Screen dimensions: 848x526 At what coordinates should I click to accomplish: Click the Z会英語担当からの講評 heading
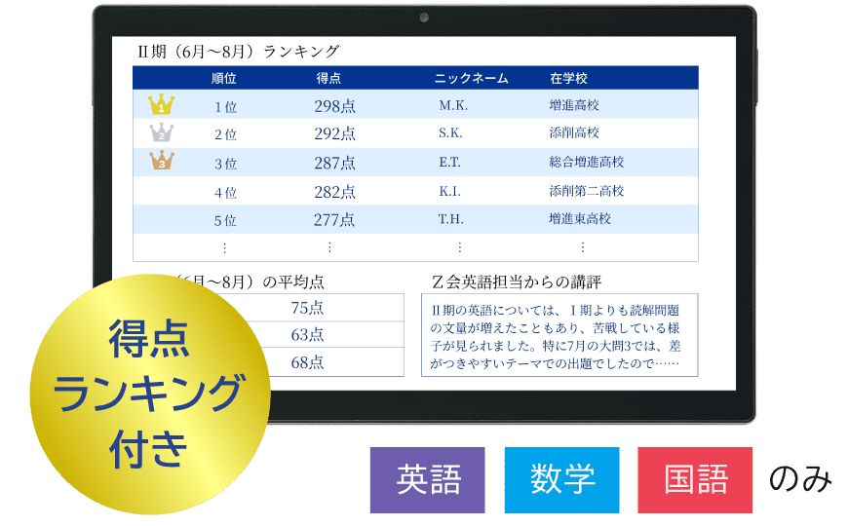[x=517, y=282]
